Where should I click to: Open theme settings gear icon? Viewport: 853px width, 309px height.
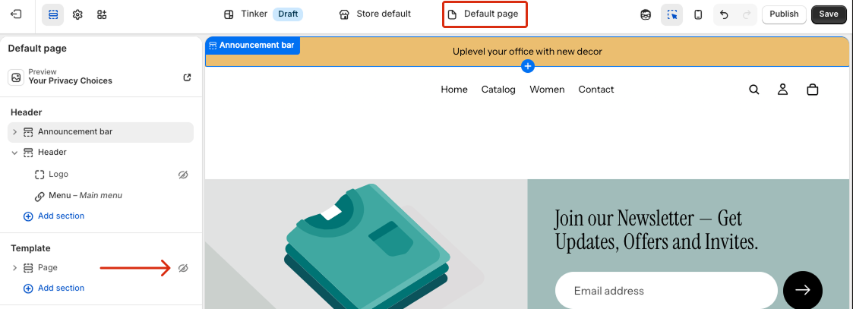tap(77, 14)
